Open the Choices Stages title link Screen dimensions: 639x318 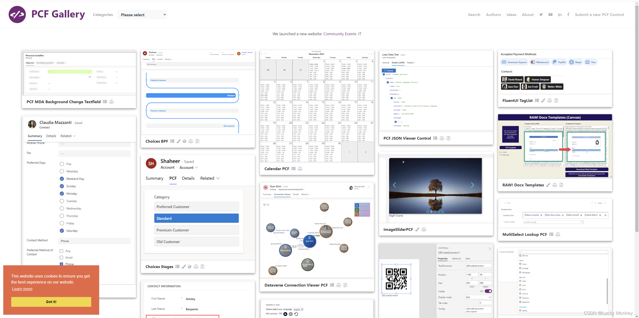[159, 267]
